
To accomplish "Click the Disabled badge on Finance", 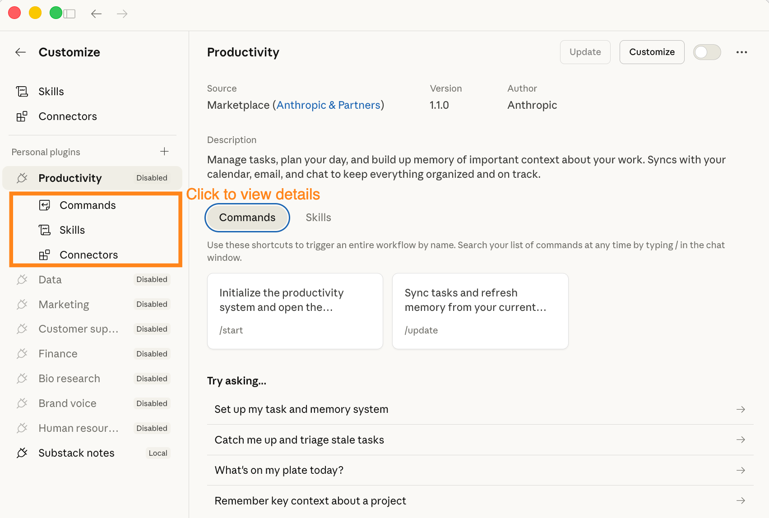I will pos(152,354).
